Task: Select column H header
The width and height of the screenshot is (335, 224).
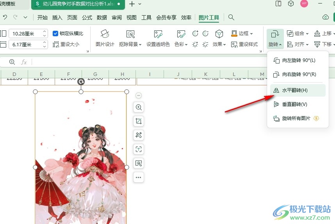Action: [x=122, y=74]
